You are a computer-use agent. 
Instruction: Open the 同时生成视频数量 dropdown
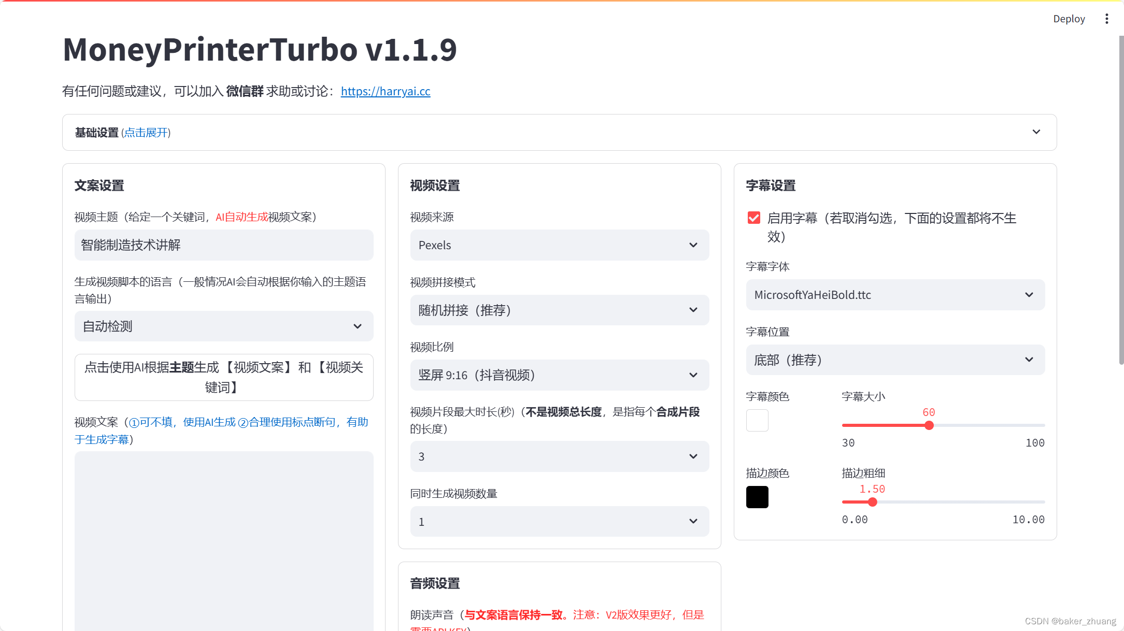(x=559, y=522)
